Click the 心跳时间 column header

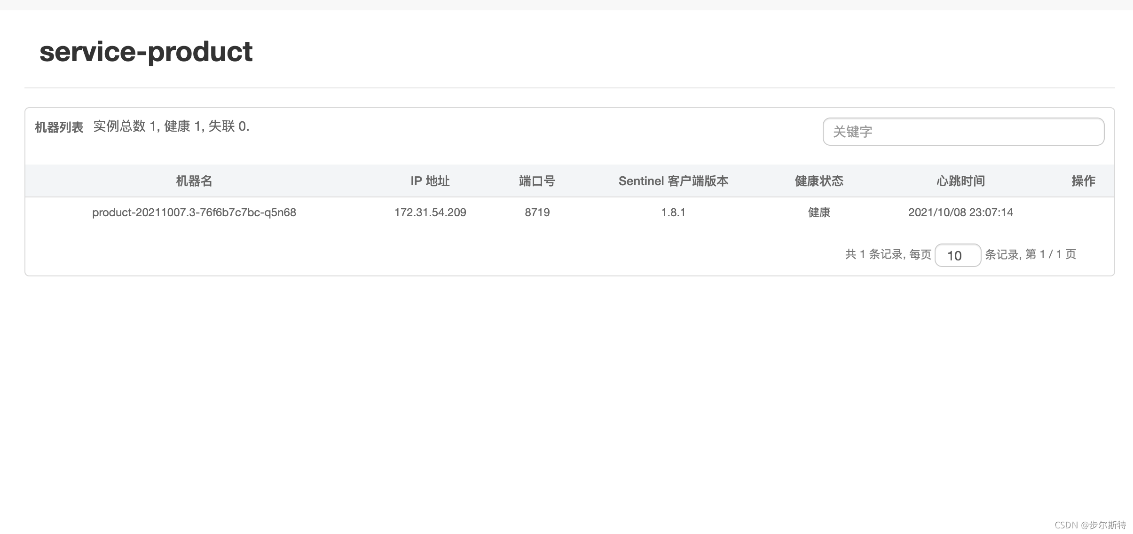point(960,181)
